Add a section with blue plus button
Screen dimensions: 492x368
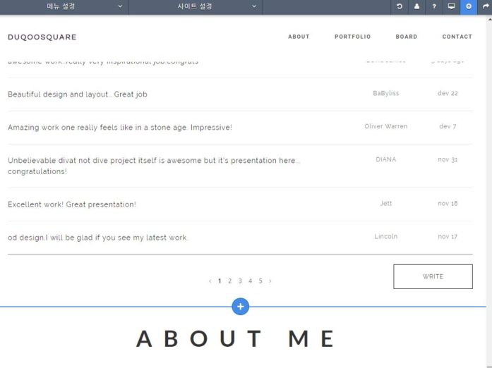(240, 307)
